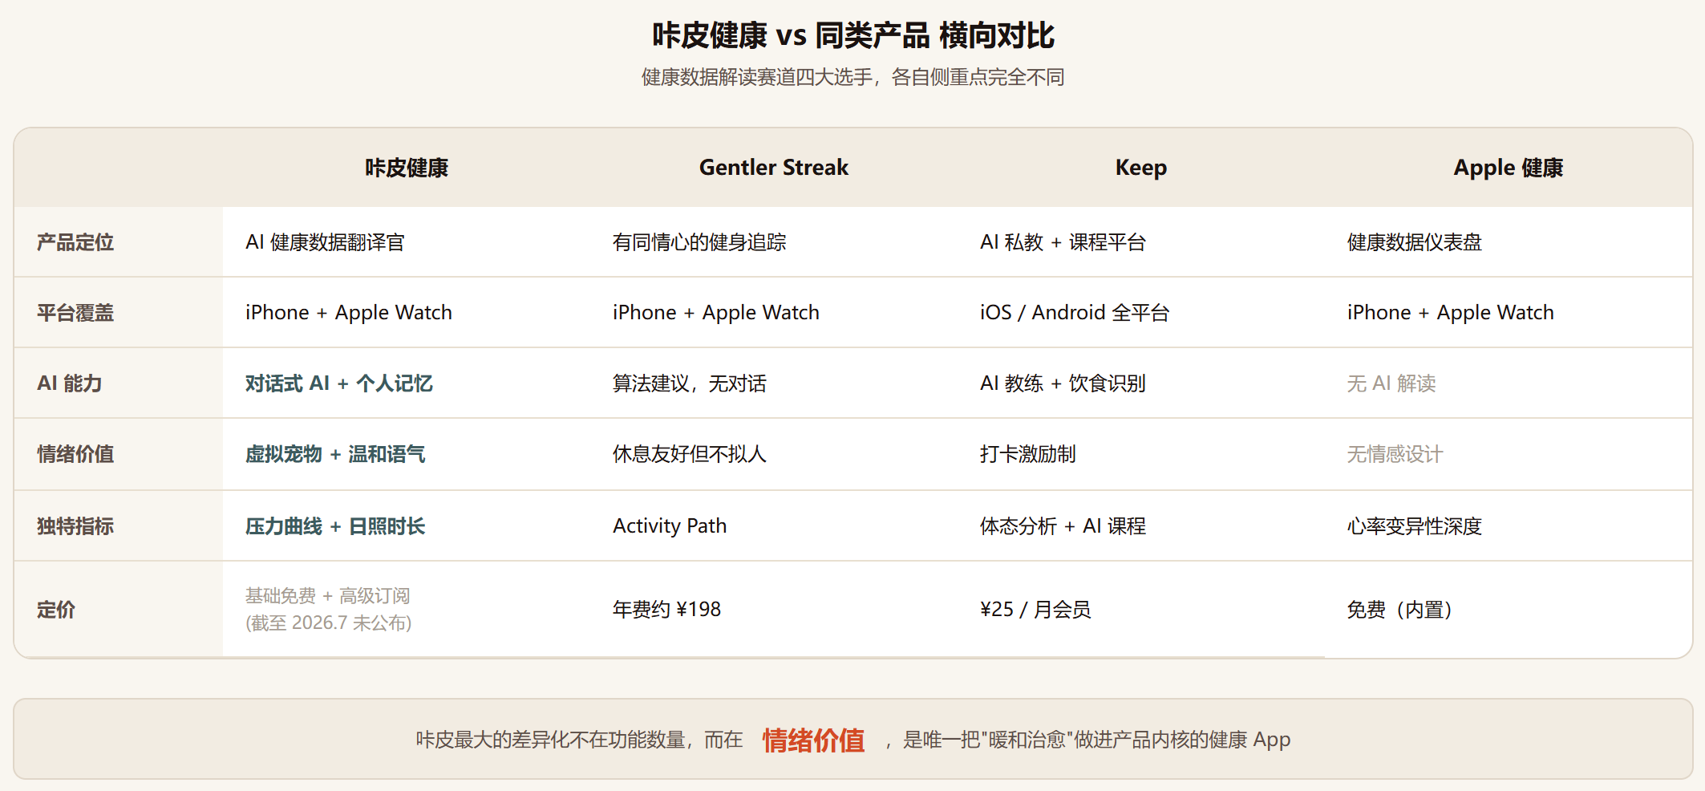Screen dimensions: 1705x791
Task: Click the footer text "咔皮最大的差异化不在功能数量，而在"
Action: click(579, 740)
